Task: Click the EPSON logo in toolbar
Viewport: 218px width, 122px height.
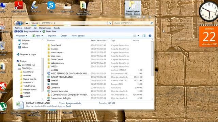Action: (x=19, y=32)
